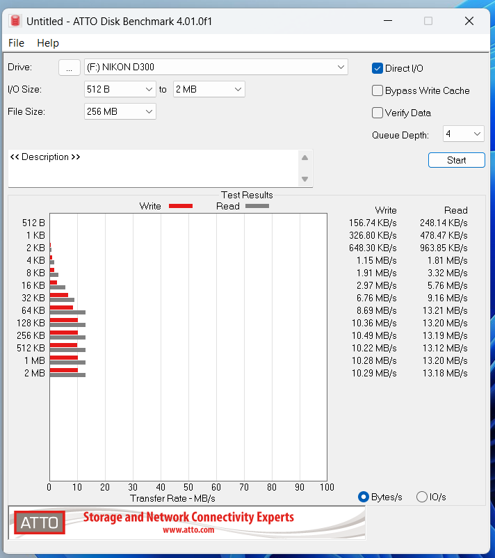Click the 13.18 MB/s read value
This screenshot has width=495, height=558.
tap(445, 374)
